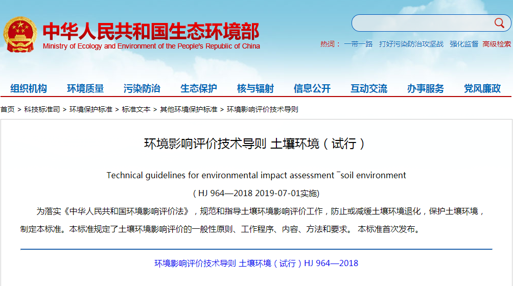This screenshot has height=286, width=513.
Task: Navigate to 办事服务
Action: pos(426,88)
